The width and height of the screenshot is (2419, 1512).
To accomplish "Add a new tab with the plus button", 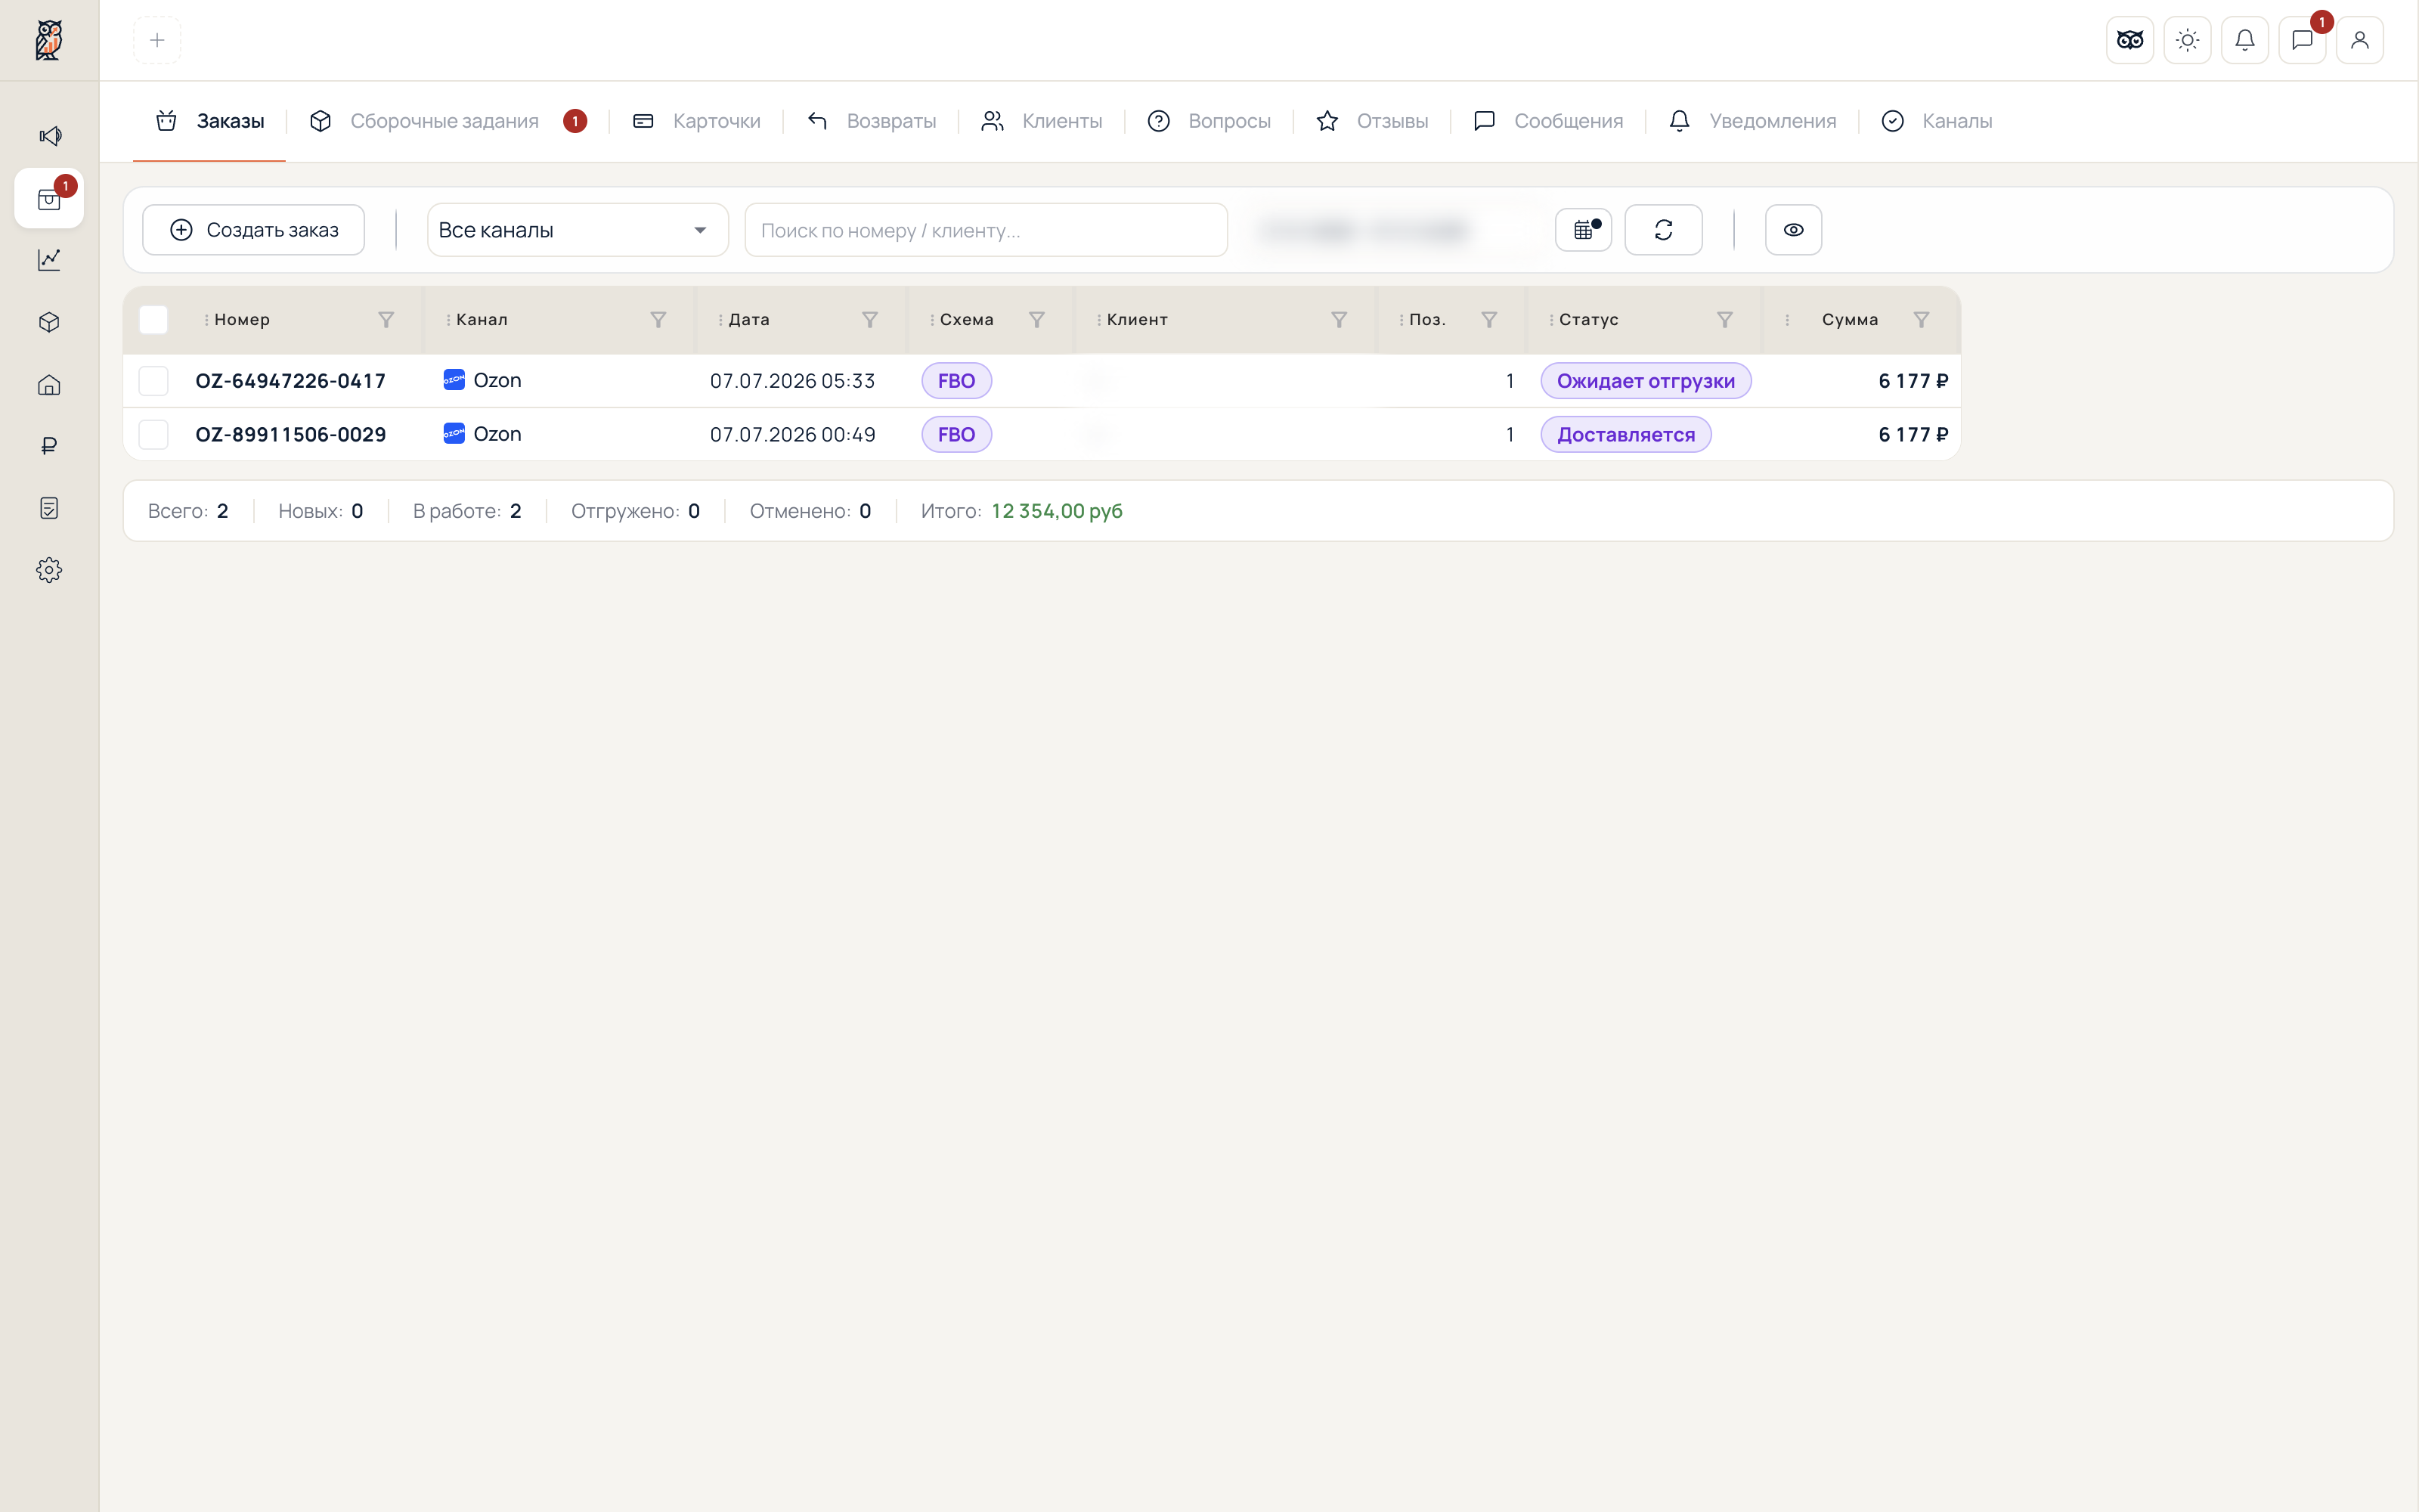I will [x=157, y=40].
